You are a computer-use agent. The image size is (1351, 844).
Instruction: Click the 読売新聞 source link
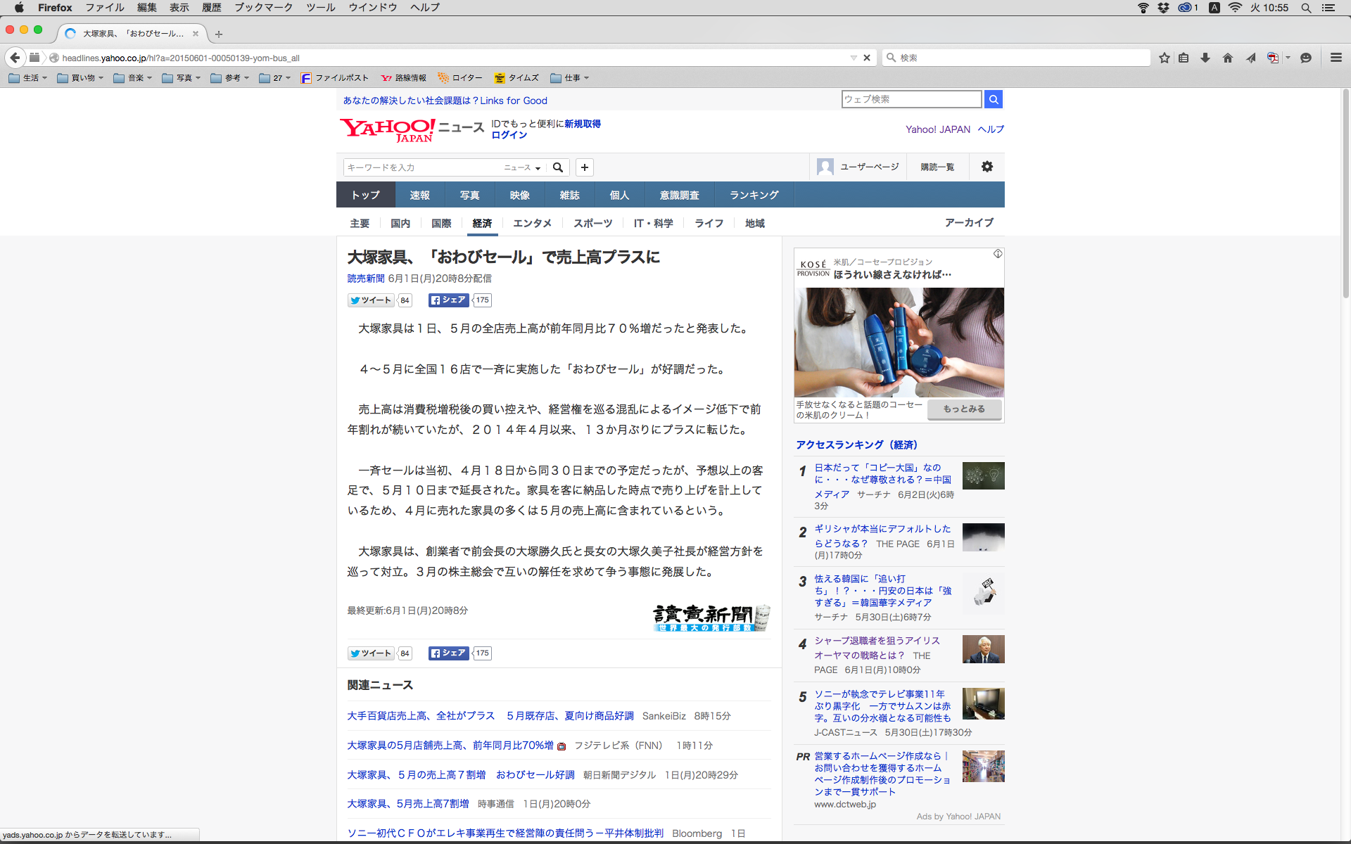(366, 279)
